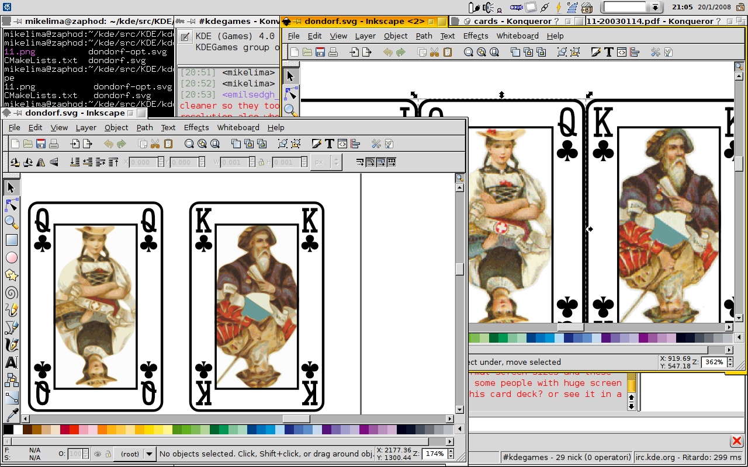Pick black swatch in front Inkscape palette
Viewport: 748px width, 467px height.
(x=8, y=430)
